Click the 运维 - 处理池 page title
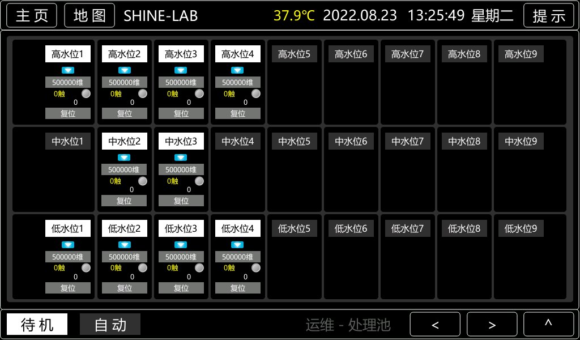The image size is (580, 340). pos(348,325)
